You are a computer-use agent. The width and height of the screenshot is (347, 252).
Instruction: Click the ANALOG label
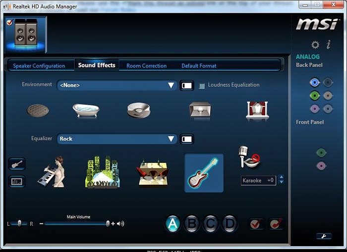[x=308, y=57]
